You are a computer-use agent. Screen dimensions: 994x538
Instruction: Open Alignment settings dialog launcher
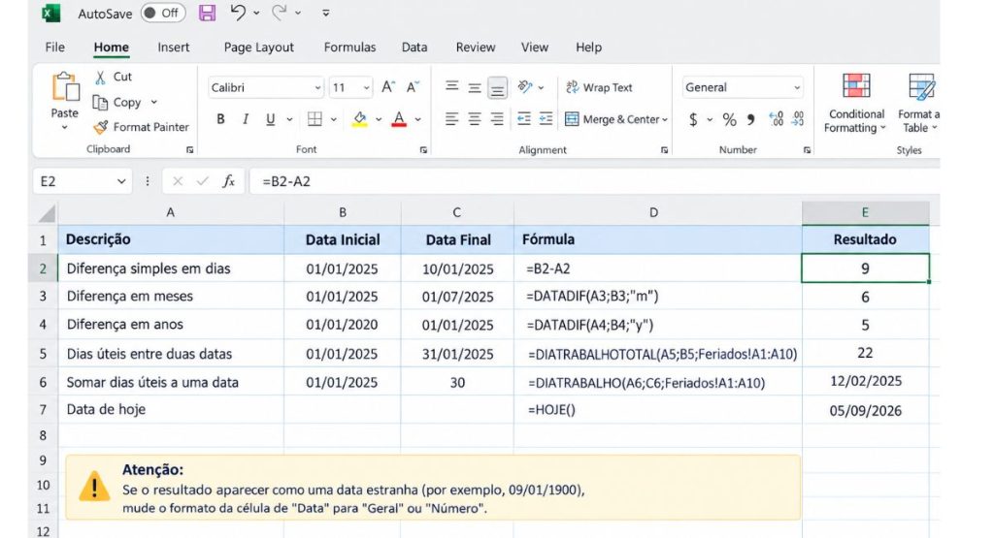664,150
